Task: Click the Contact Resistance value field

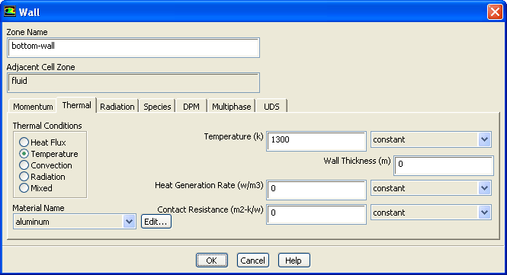Action: 316,214
